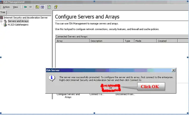
Task: Sort by the Type column header
Action: 129,41
